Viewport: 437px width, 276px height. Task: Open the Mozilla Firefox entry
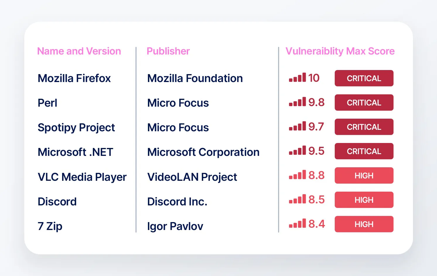pyautogui.click(x=74, y=78)
